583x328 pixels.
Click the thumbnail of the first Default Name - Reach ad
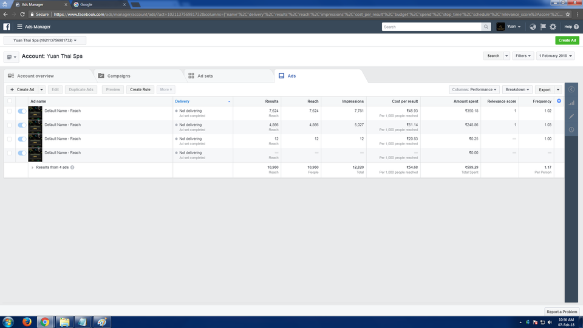click(x=35, y=113)
